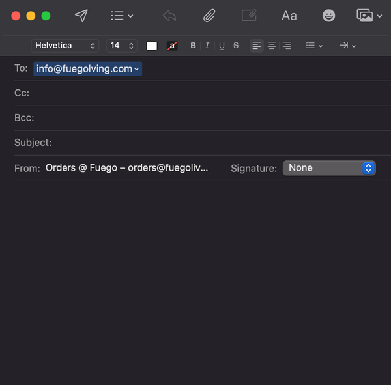Click the markup attachment icon

(x=249, y=16)
